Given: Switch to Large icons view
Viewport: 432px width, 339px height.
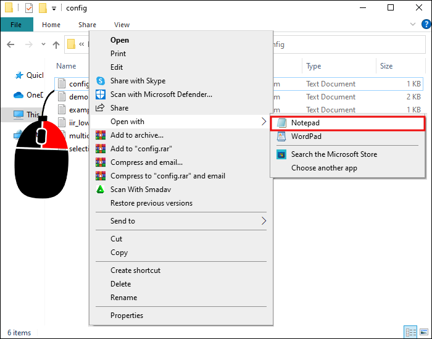Looking at the screenshot, I should pyautogui.click(x=424, y=332).
